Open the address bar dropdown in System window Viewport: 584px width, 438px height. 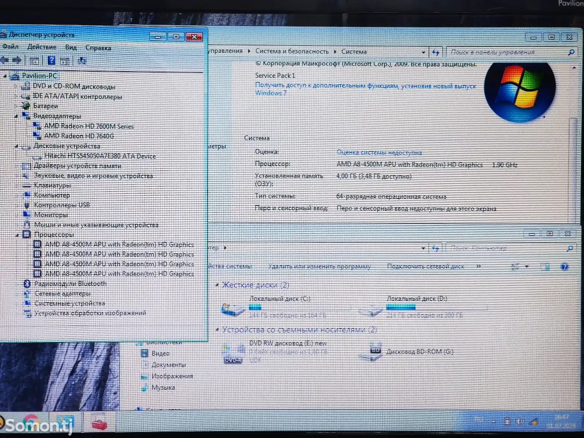click(x=423, y=53)
